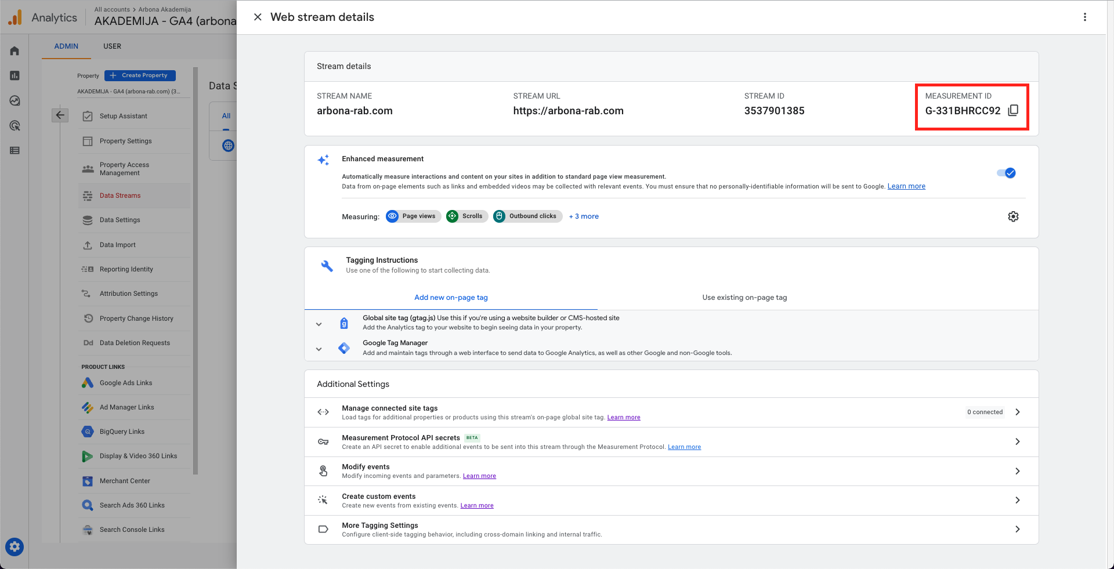Viewport: 1114px width, 569px height.
Task: Click Learn more under Manage connected site tags
Action: (624, 418)
